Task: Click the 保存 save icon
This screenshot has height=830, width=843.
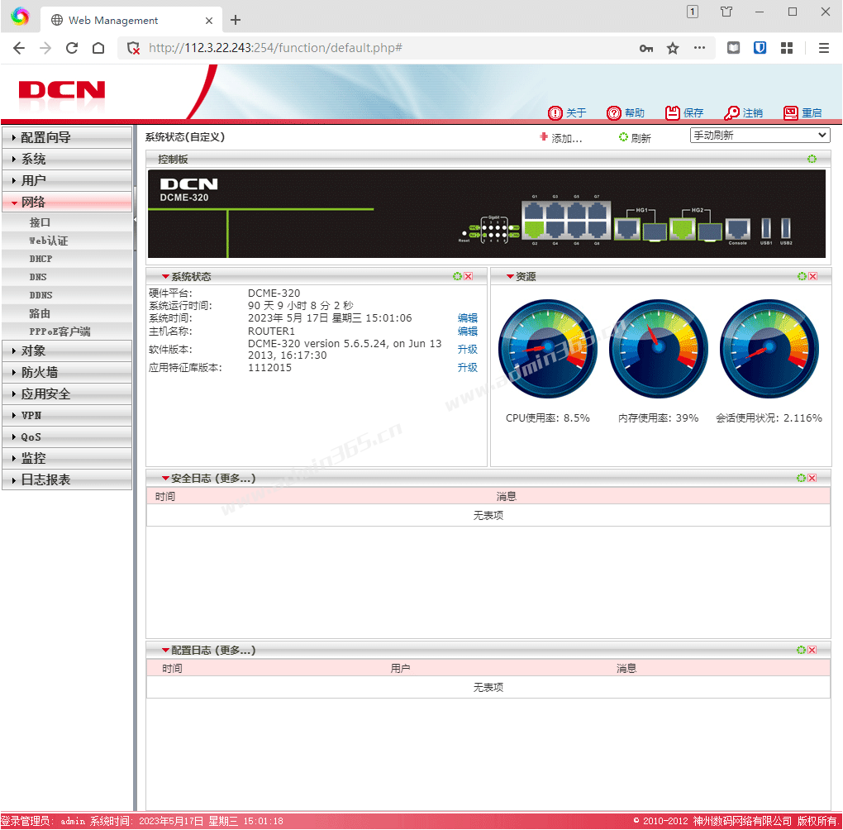Action: (x=672, y=113)
